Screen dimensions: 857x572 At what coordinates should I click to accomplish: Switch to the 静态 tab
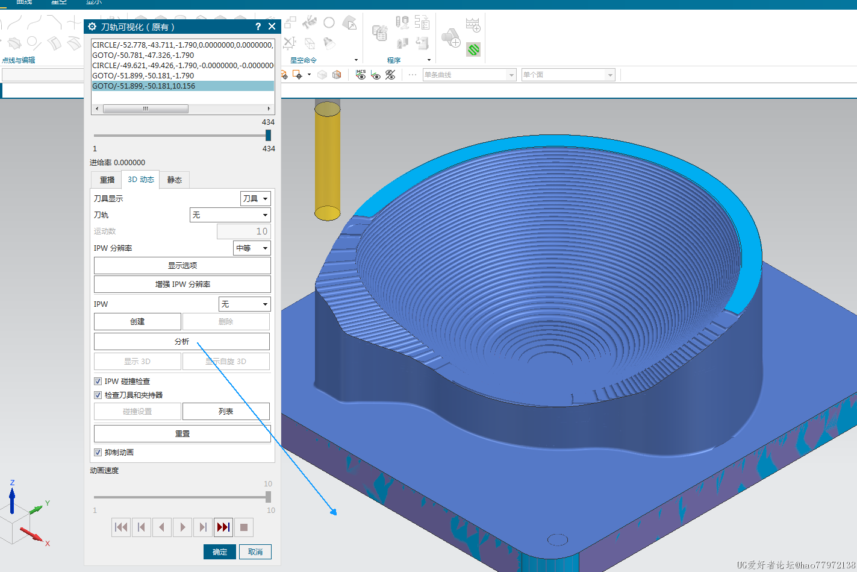[175, 180]
